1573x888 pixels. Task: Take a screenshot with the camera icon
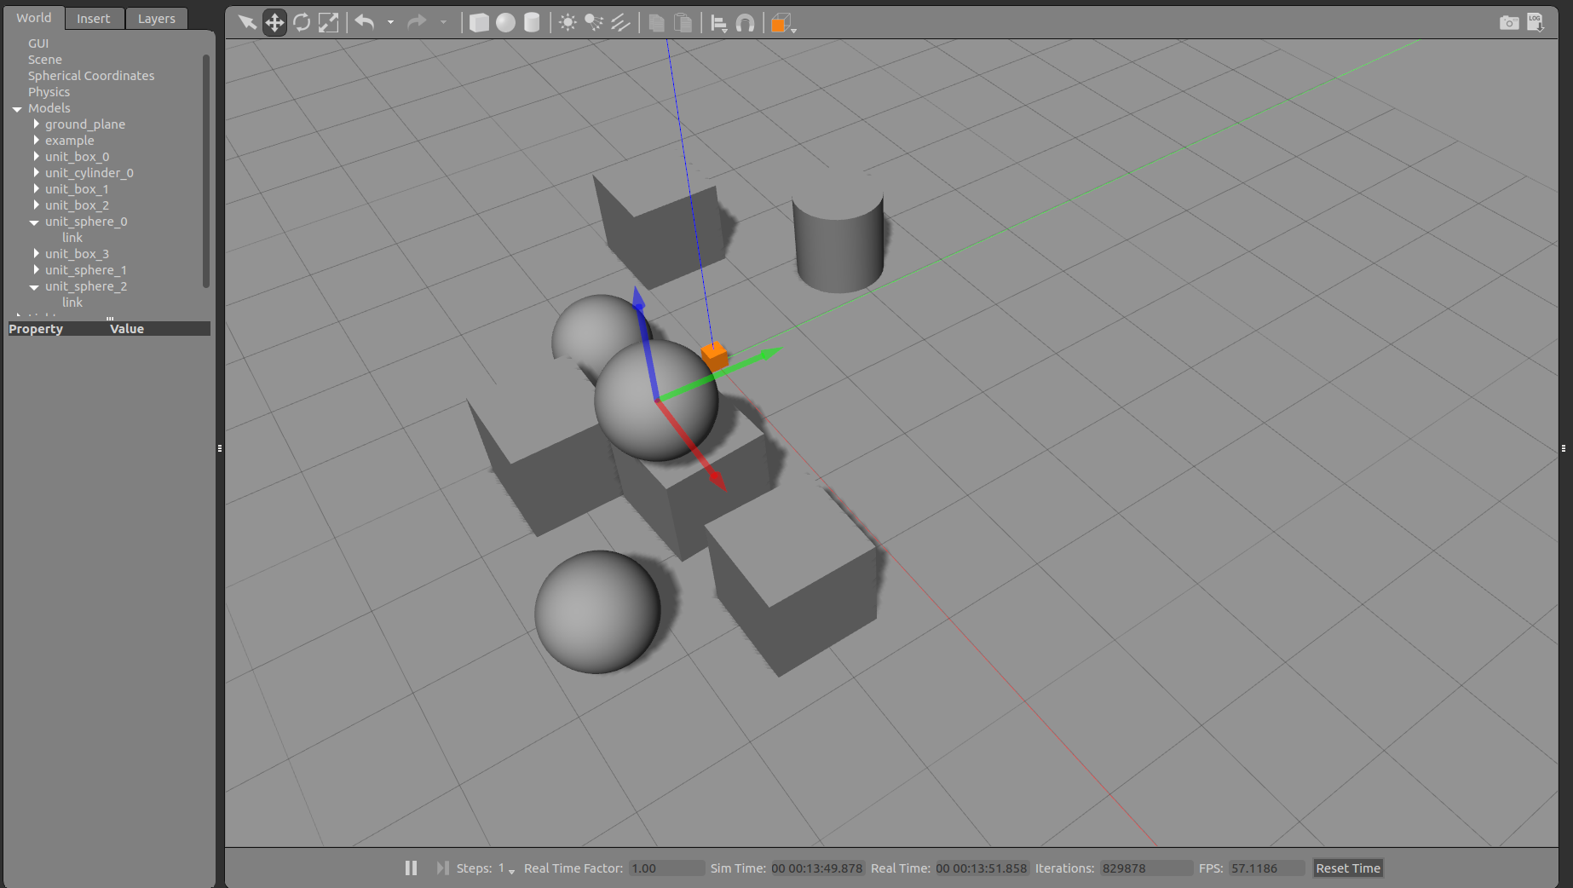[1509, 22]
